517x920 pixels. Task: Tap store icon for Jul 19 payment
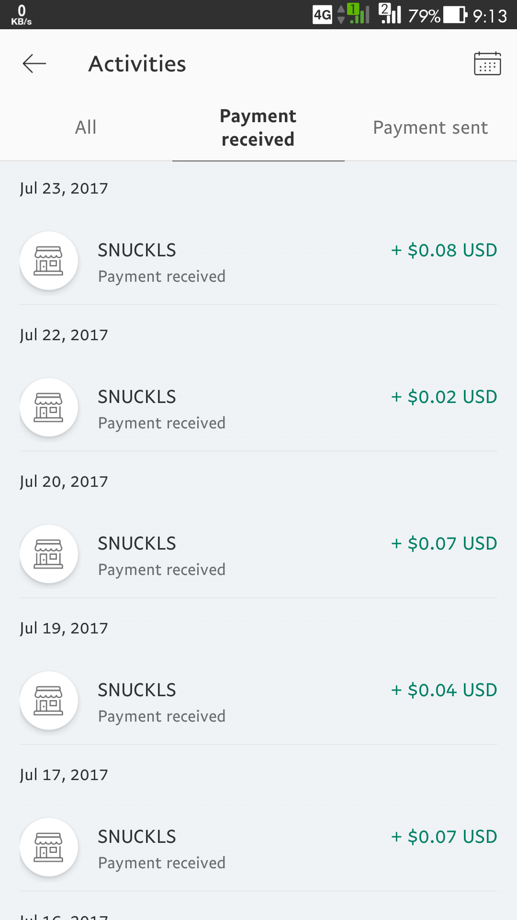click(49, 701)
